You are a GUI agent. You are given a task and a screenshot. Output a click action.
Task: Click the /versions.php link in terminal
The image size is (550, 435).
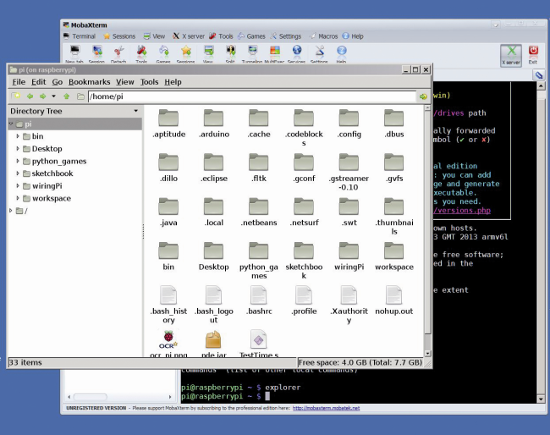[x=462, y=211]
